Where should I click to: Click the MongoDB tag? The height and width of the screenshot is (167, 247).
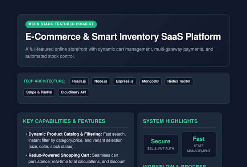tap(150, 81)
